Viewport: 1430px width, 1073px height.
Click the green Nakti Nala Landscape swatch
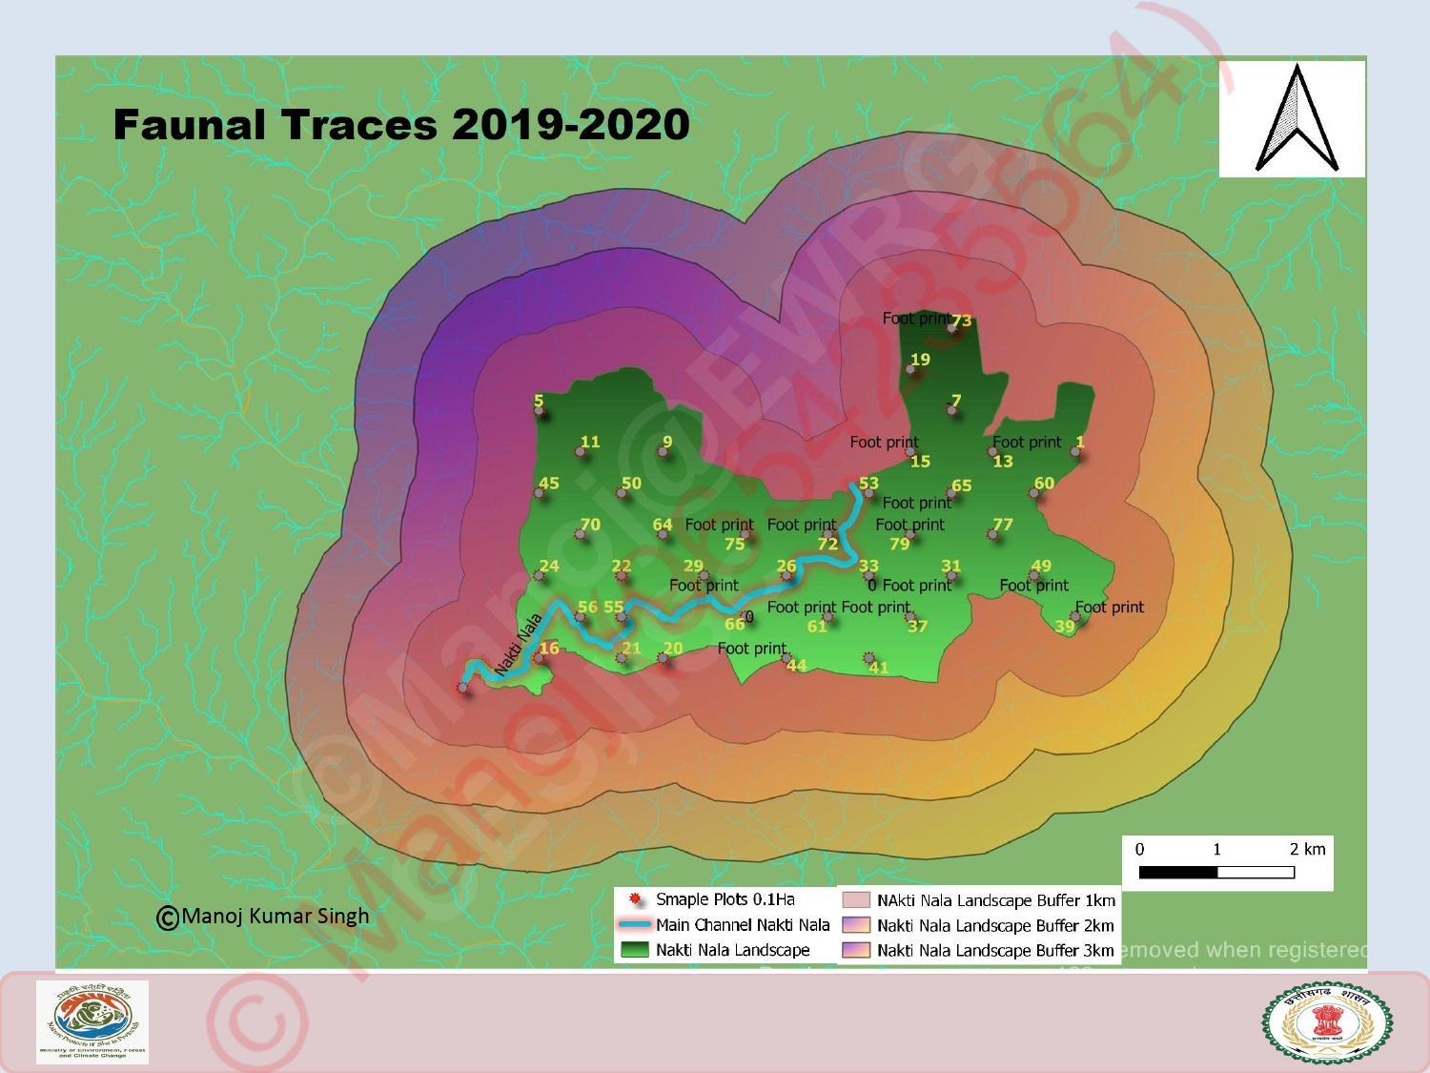634,950
